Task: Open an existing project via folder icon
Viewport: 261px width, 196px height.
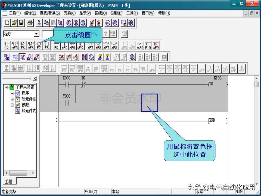Action: click(14, 23)
